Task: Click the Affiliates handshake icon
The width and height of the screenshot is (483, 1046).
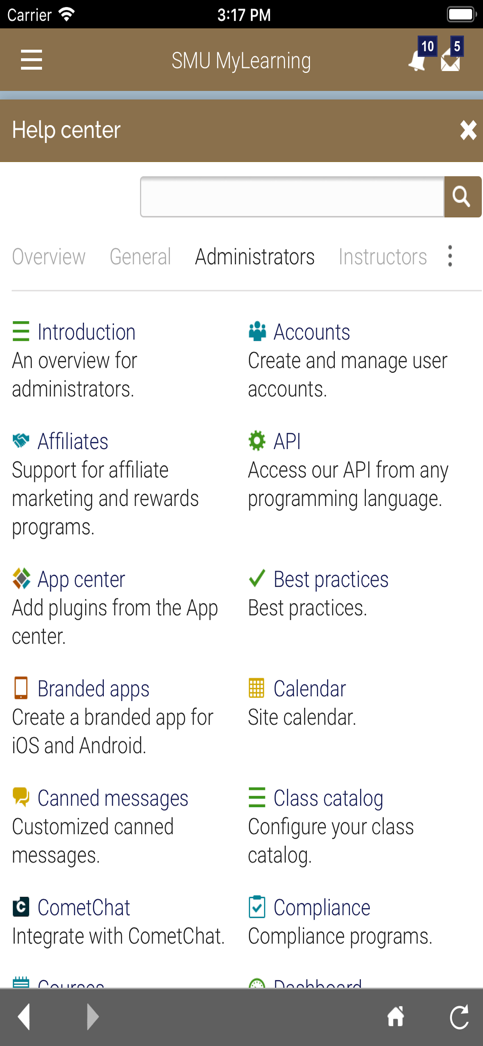Action: tap(21, 441)
